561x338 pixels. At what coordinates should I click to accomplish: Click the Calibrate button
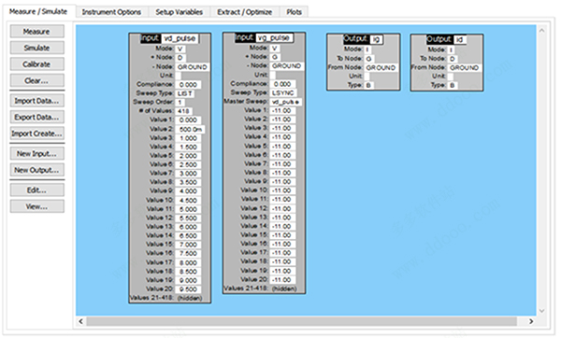click(x=36, y=63)
